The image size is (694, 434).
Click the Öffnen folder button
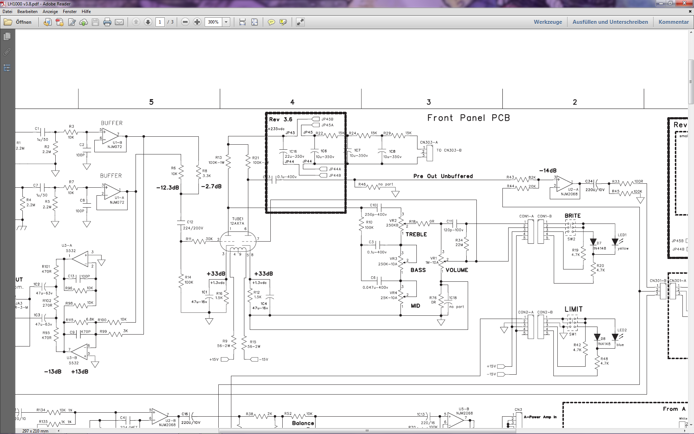(x=18, y=22)
